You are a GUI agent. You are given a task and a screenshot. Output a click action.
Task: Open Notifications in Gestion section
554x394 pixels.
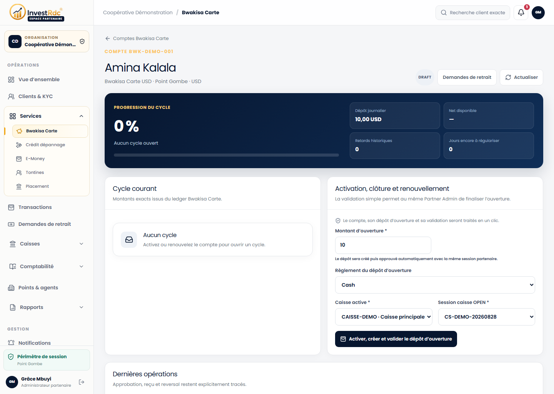click(47, 342)
